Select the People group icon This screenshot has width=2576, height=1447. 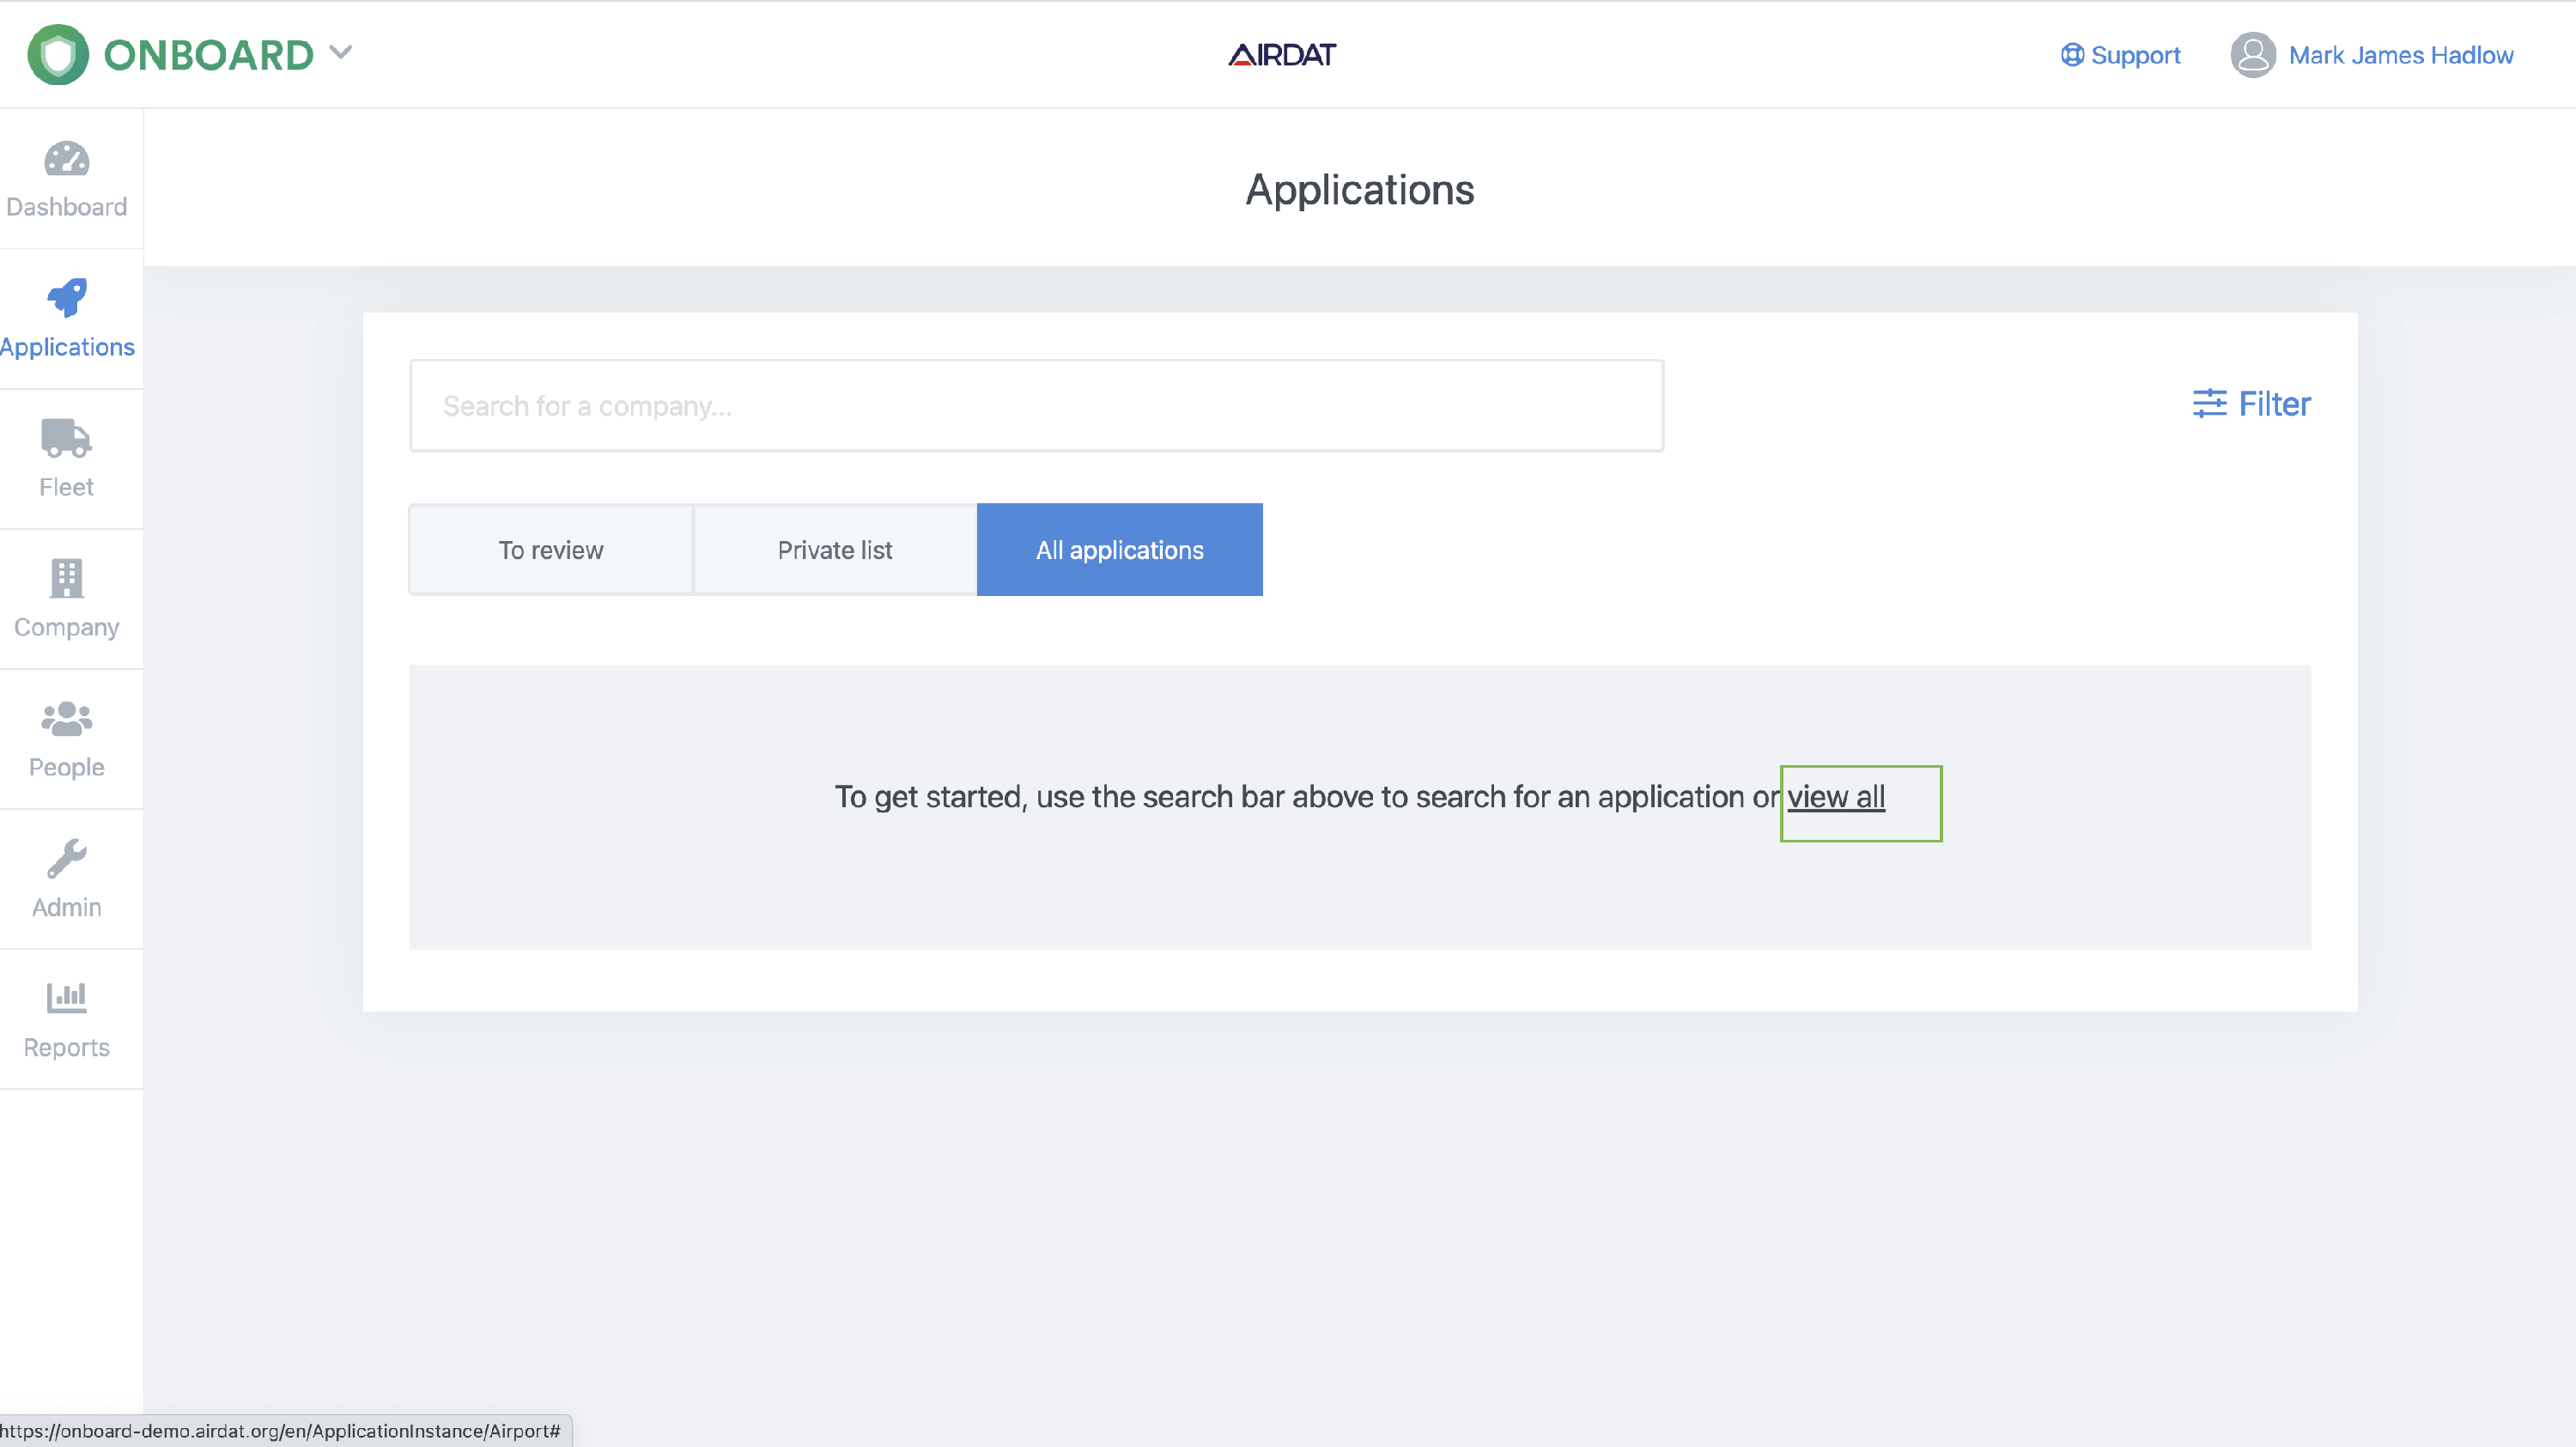point(66,718)
